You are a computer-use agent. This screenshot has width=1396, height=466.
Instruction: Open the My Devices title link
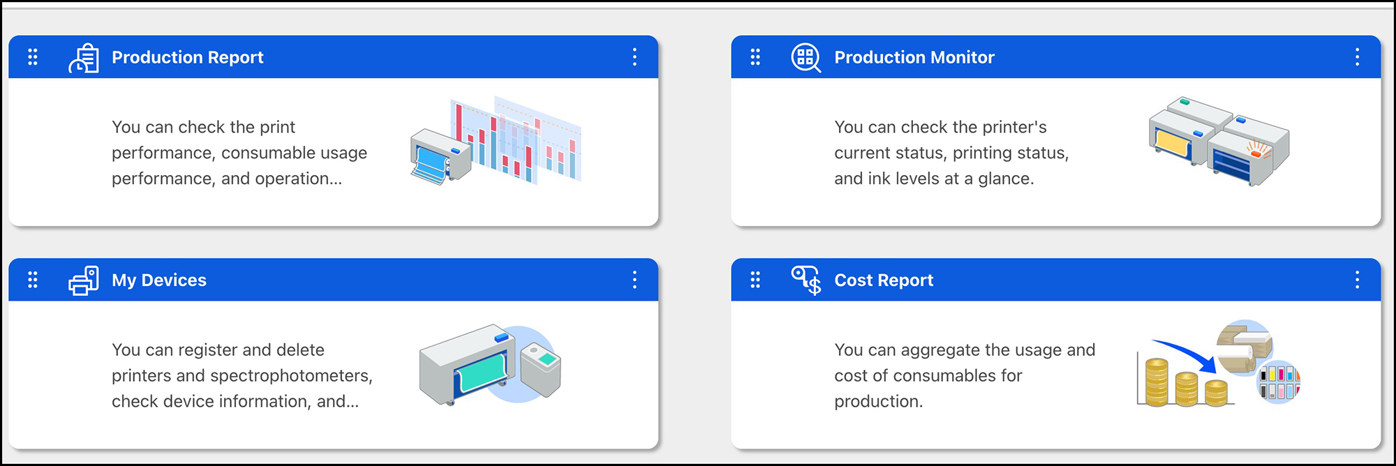[159, 280]
